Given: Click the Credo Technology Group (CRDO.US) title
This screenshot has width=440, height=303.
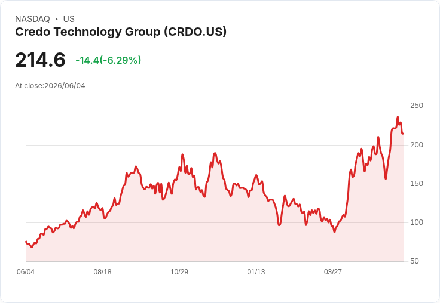Looking at the screenshot, I should pos(121,32).
